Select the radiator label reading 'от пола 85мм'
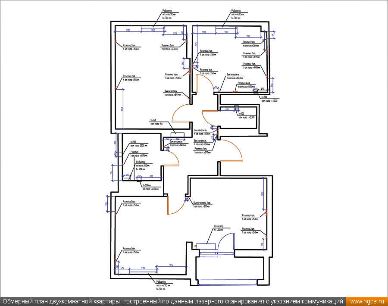Viewport: 388px width, 306px height. pos(238,14)
